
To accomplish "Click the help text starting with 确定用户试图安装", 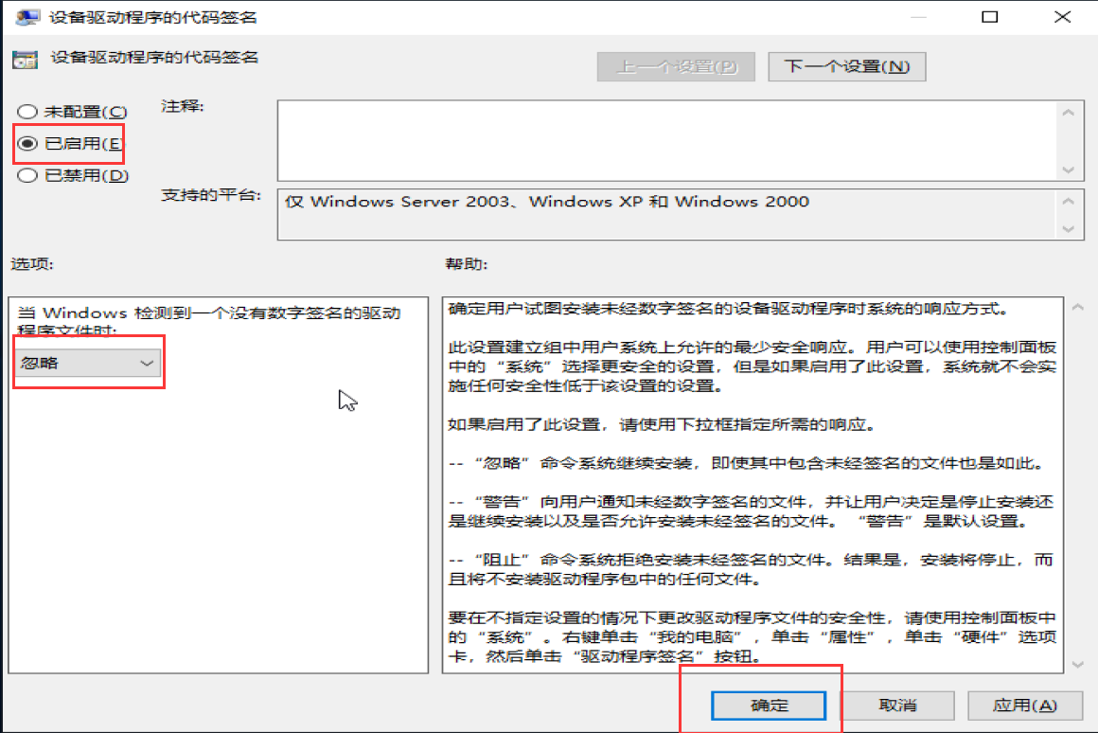I will tap(728, 309).
